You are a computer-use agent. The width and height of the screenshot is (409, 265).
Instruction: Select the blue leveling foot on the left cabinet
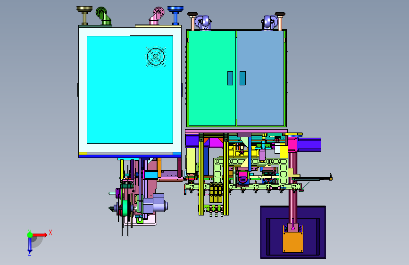click(x=175, y=16)
